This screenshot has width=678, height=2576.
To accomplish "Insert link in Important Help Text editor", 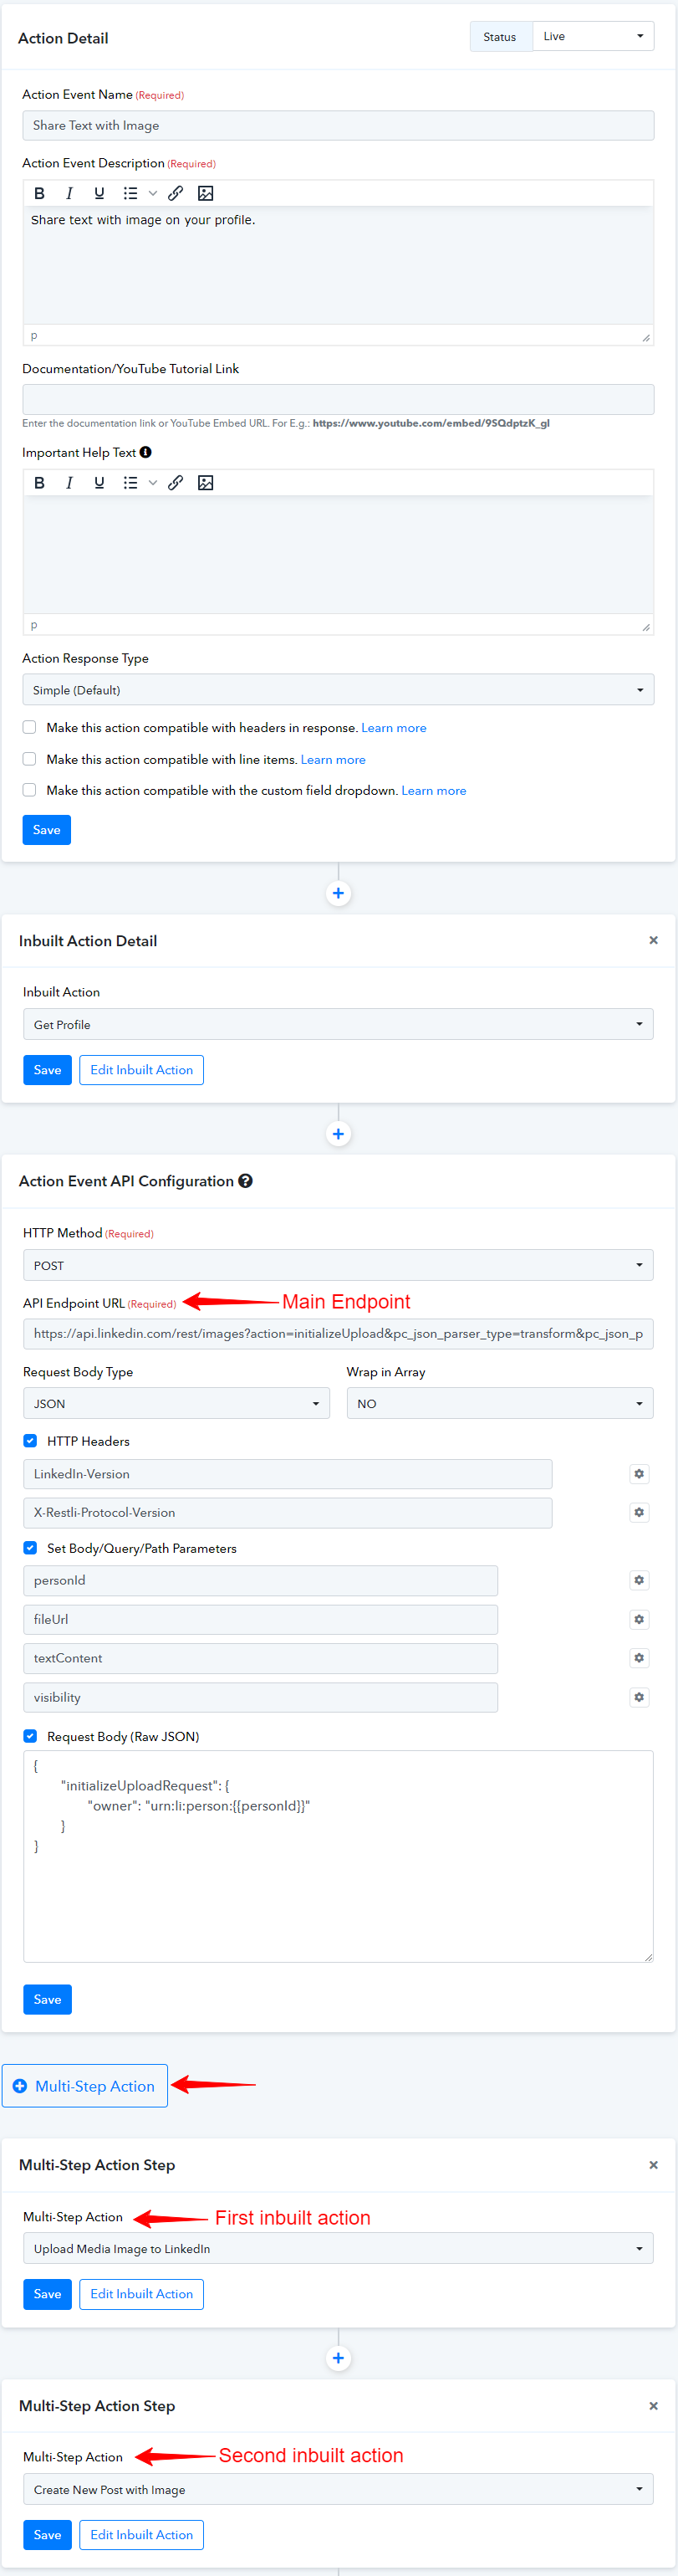I will 176,482.
